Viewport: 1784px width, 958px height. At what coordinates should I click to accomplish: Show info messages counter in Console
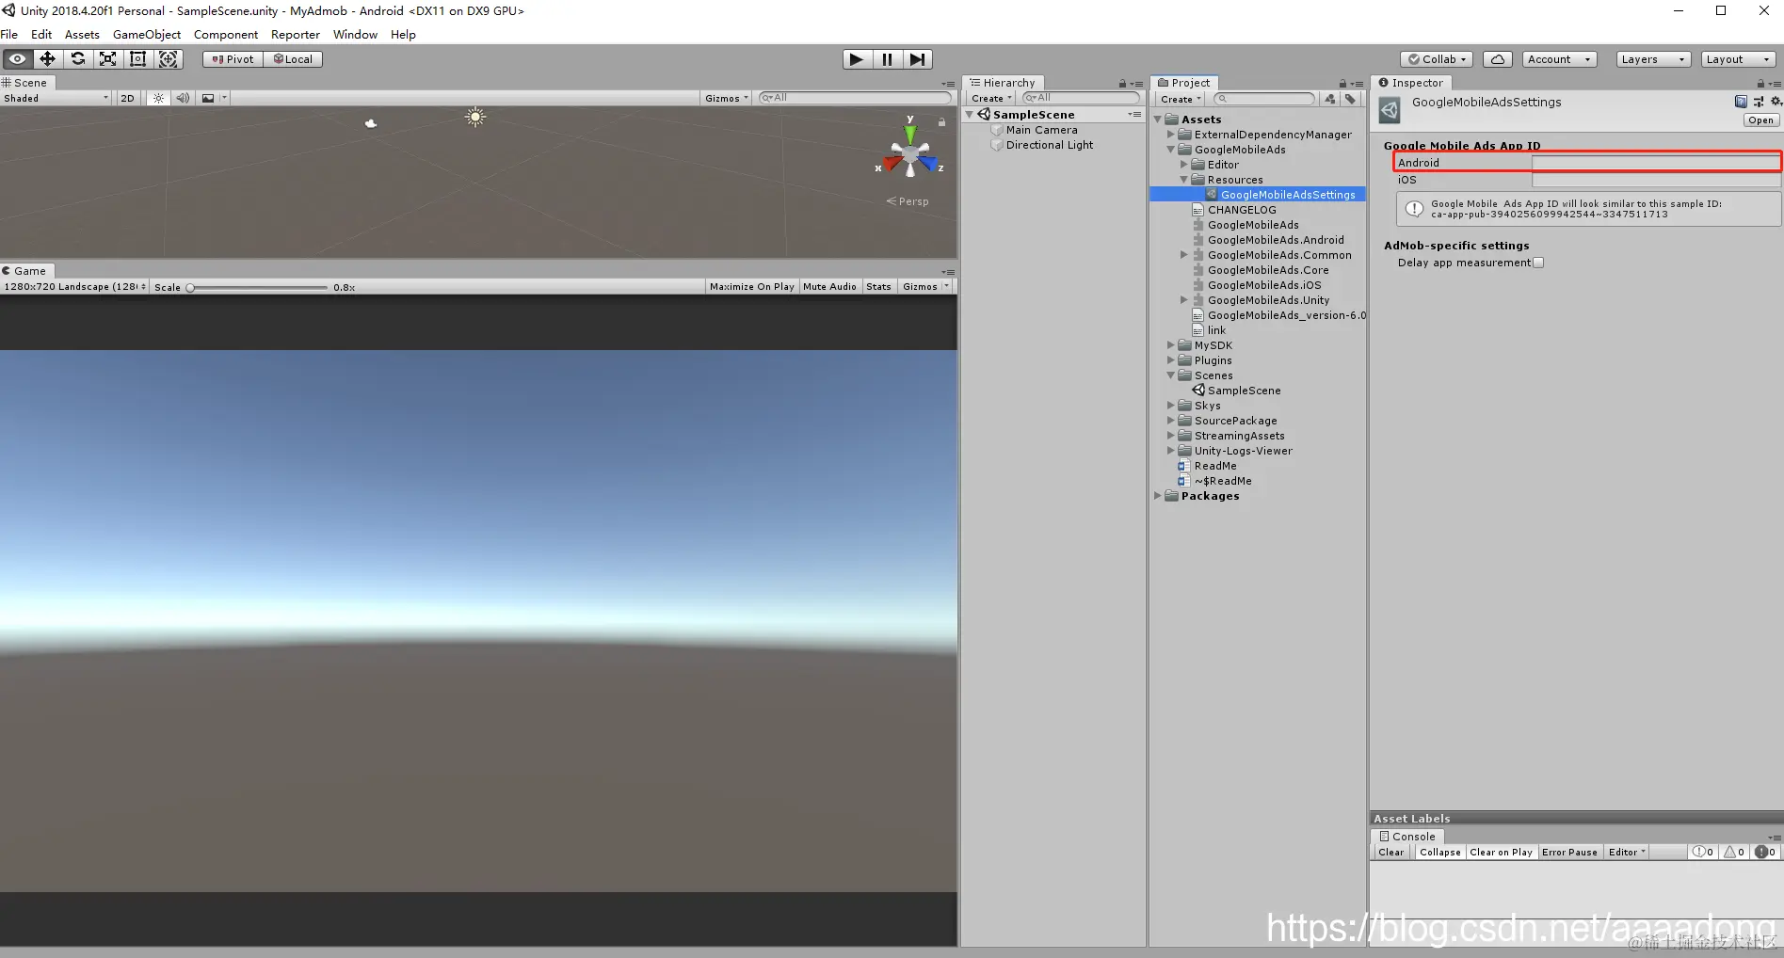pos(1703,853)
